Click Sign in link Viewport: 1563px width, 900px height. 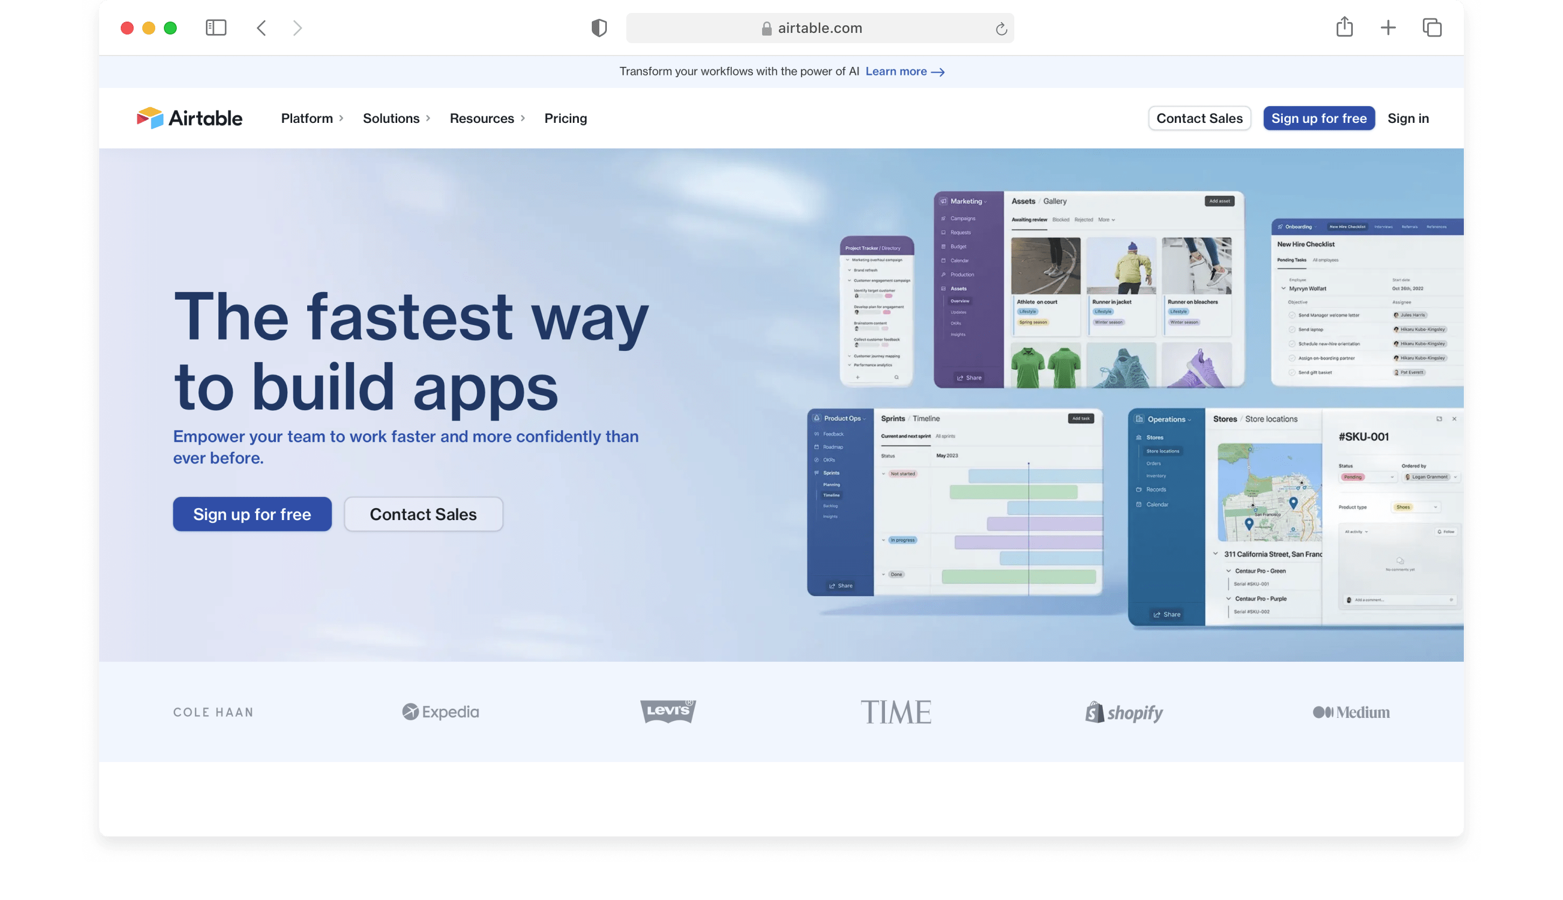(x=1408, y=118)
